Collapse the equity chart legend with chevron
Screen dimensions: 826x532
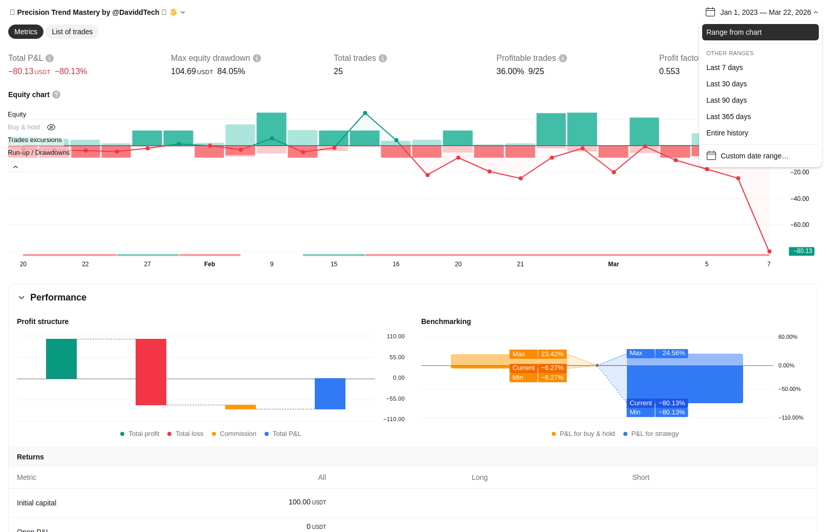(x=15, y=167)
